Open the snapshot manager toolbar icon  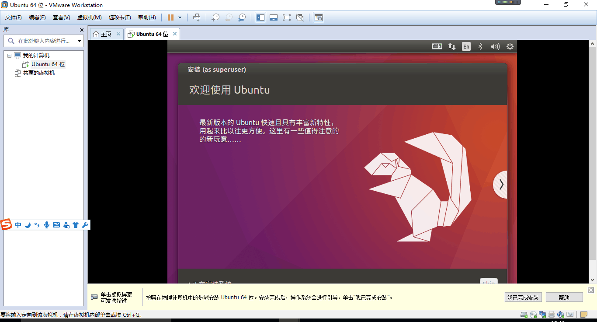pos(242,17)
